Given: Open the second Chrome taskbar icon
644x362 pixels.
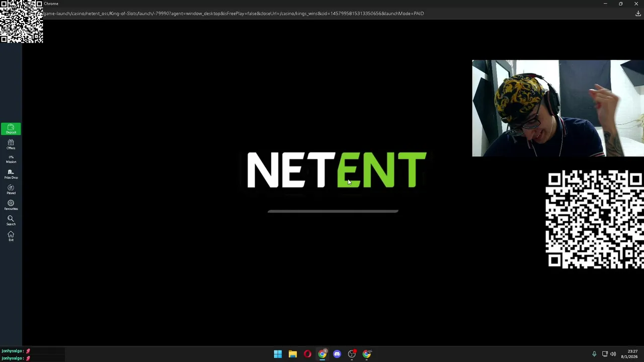Looking at the screenshot, I should [x=367, y=354].
